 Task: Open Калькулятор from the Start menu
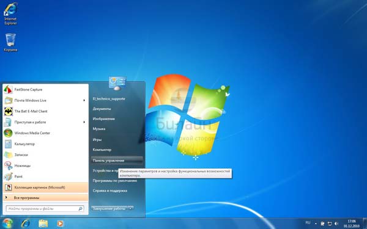point(46,144)
